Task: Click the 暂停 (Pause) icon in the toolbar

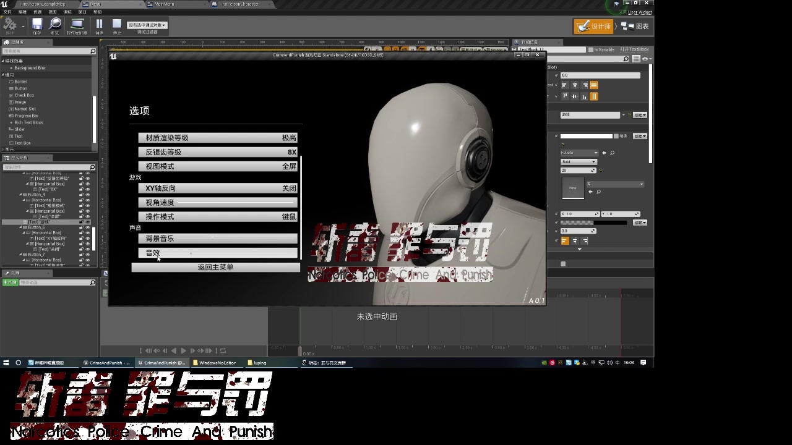Action: (98, 23)
